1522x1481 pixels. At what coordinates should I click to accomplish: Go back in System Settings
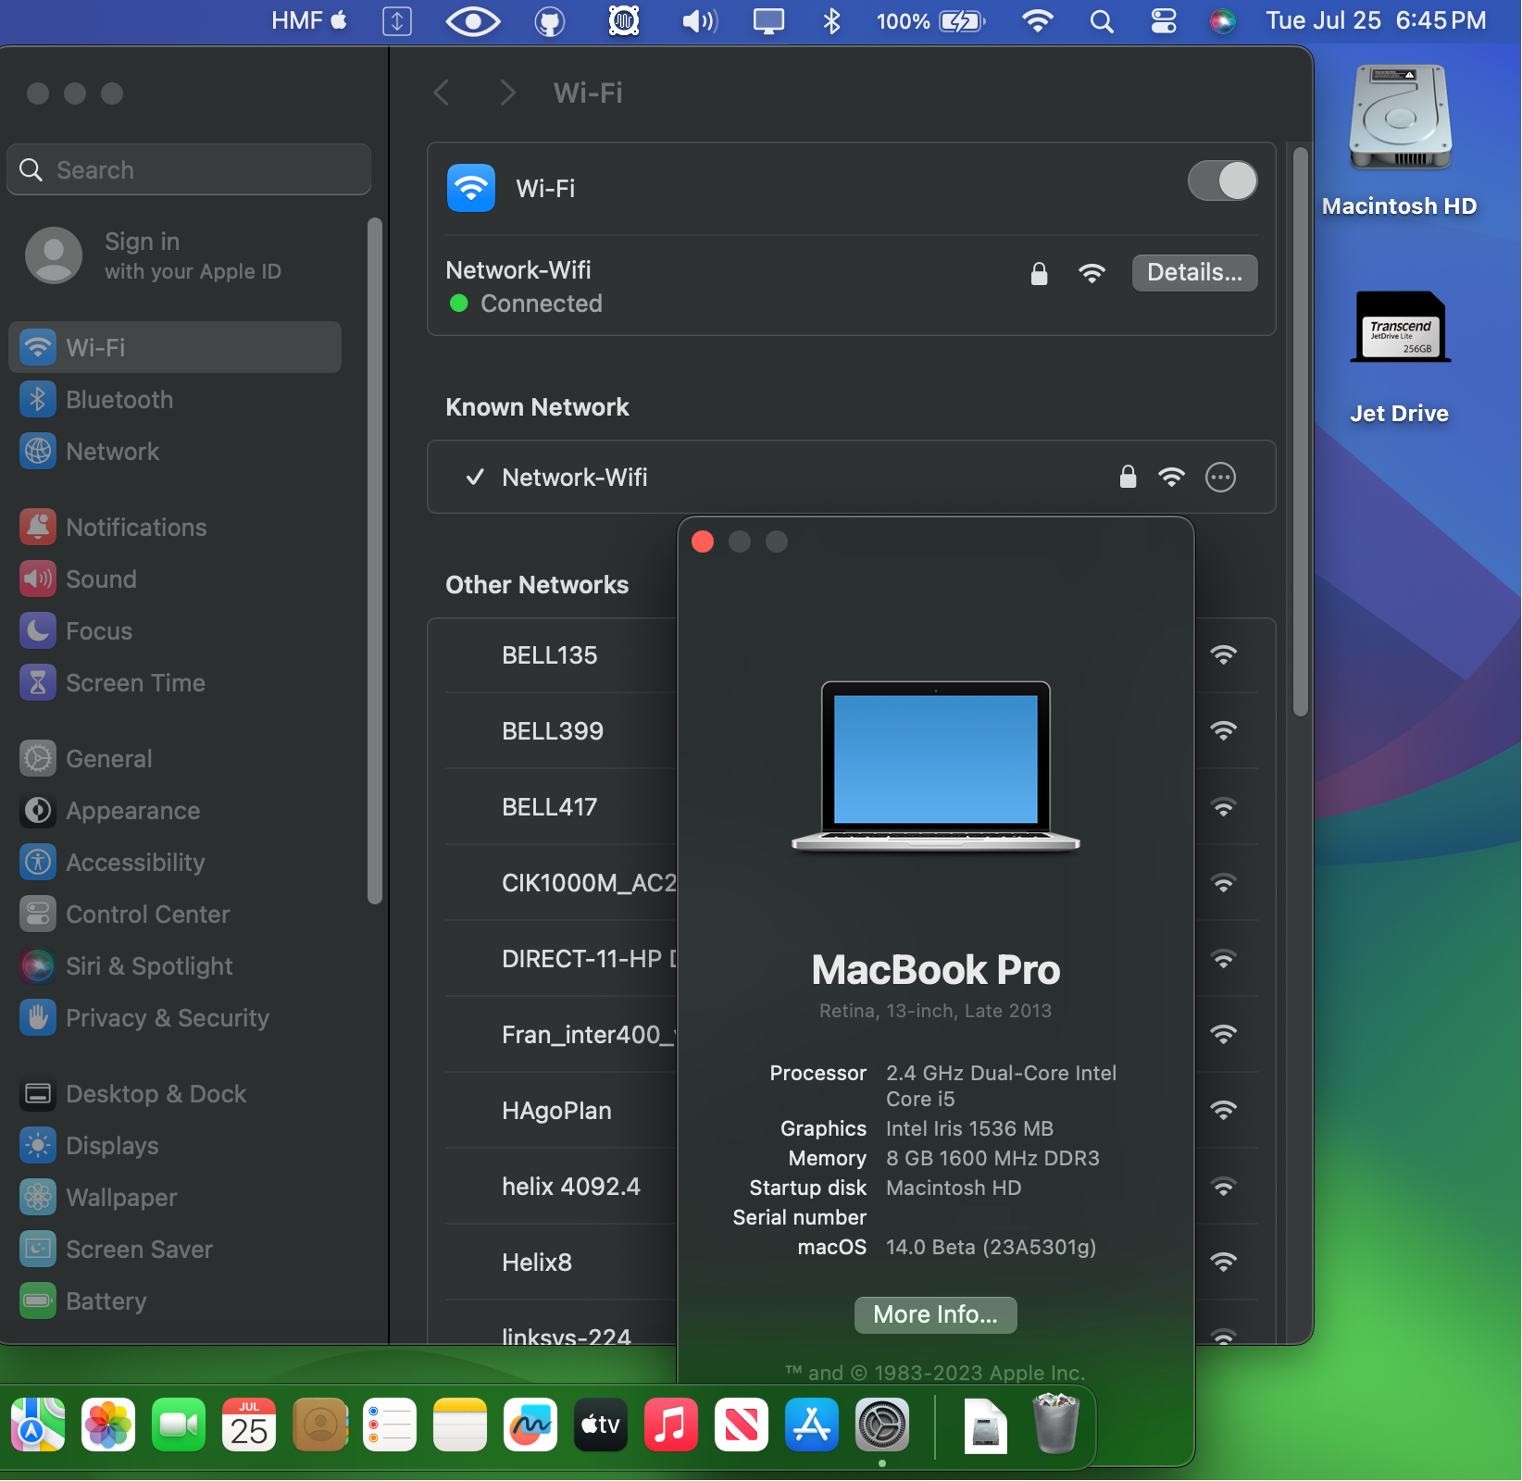(442, 93)
